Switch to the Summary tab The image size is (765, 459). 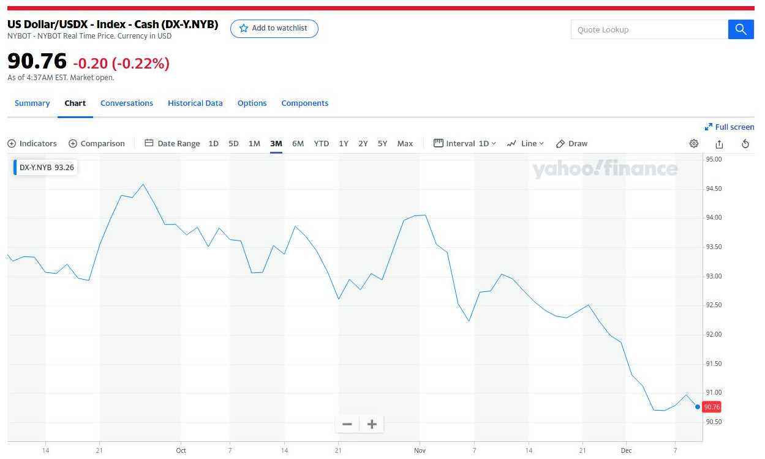coord(32,103)
